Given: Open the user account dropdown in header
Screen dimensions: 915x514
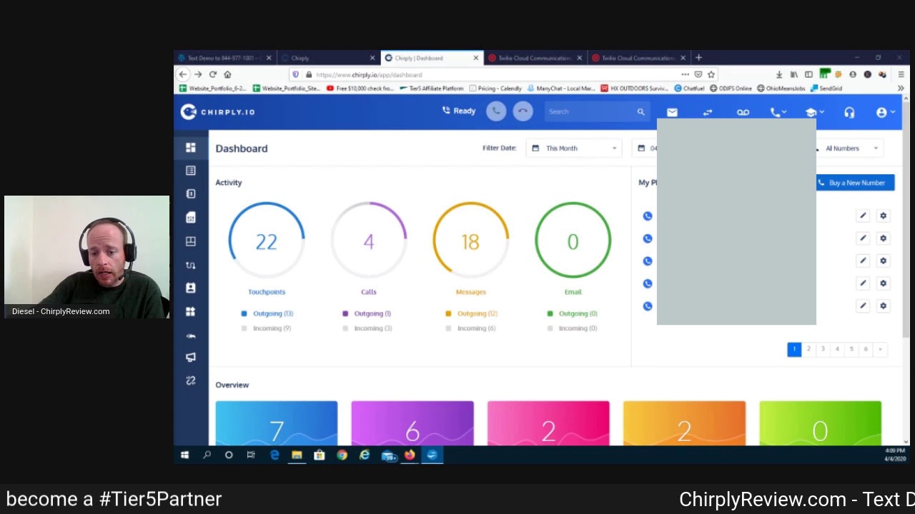Looking at the screenshot, I should pos(885,112).
